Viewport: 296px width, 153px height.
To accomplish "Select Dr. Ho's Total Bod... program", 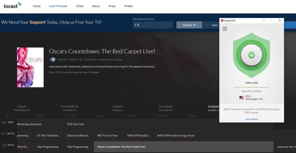I will pyautogui.click(x=49, y=135).
